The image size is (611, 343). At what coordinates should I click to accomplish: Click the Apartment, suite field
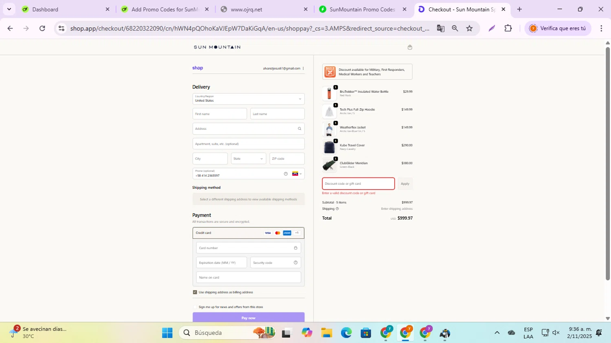pos(248,144)
